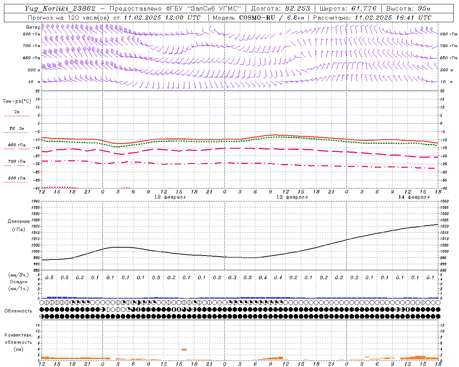Click the (мм/1ч.) precipitation unit label
The width and height of the screenshot is (459, 367).
point(19,289)
